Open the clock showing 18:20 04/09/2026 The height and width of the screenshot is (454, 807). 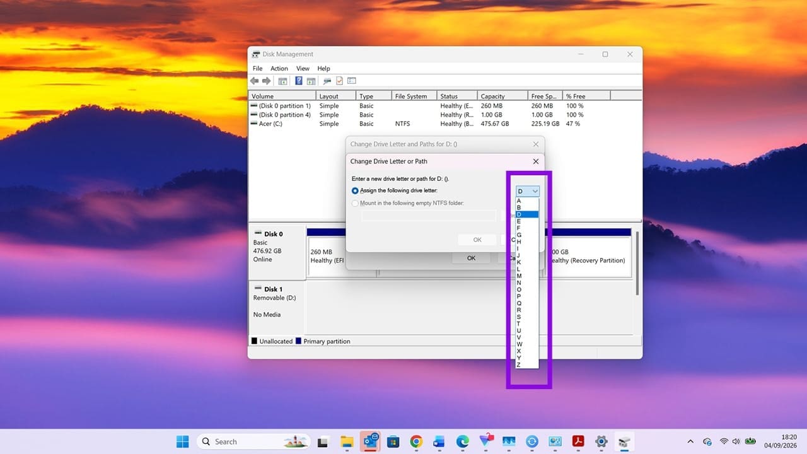point(781,441)
